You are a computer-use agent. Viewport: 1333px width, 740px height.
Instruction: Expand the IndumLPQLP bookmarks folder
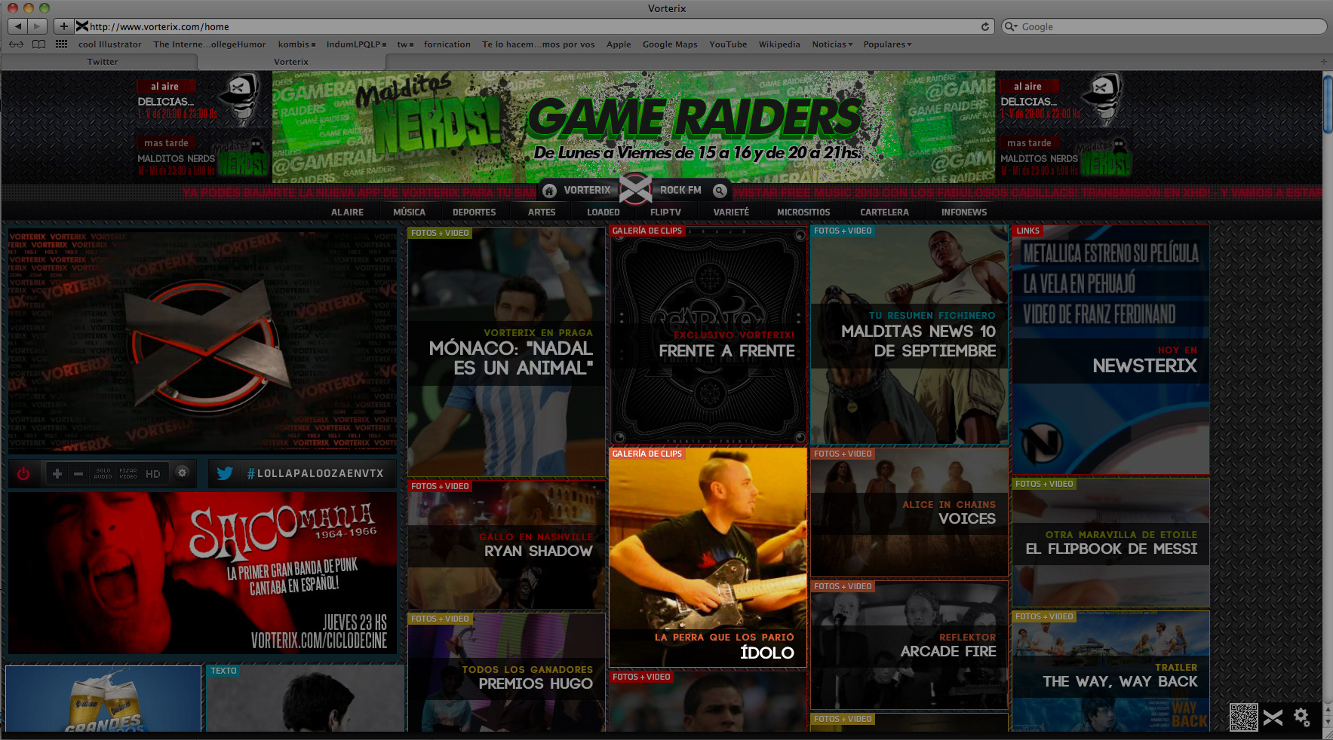tap(356, 44)
